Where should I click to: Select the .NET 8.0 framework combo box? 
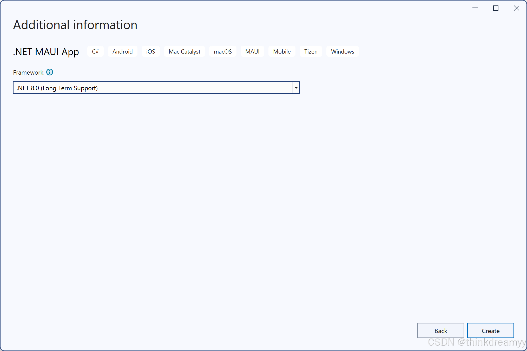pyautogui.click(x=156, y=88)
